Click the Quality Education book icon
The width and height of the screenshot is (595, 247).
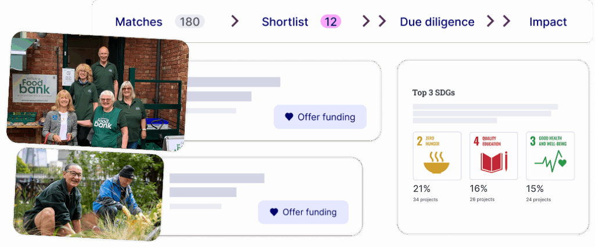point(494,162)
